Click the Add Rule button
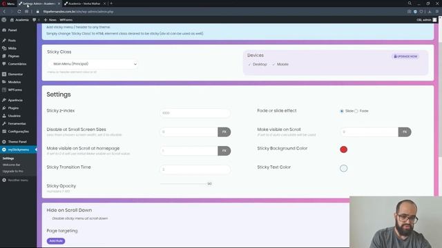This screenshot has height=248, width=442. click(x=56, y=241)
